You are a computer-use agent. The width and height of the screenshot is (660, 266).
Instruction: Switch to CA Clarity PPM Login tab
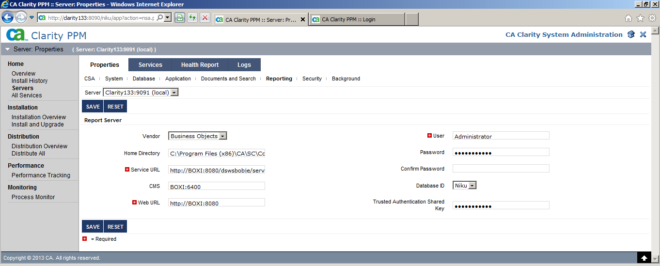tap(357, 19)
